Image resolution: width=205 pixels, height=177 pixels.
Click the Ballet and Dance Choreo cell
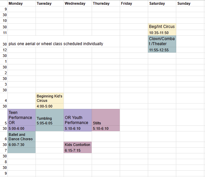click(22, 137)
